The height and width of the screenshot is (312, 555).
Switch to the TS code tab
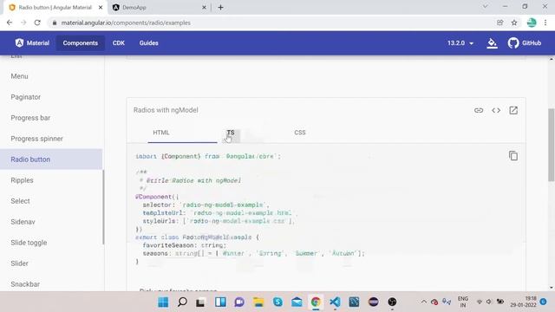231,133
